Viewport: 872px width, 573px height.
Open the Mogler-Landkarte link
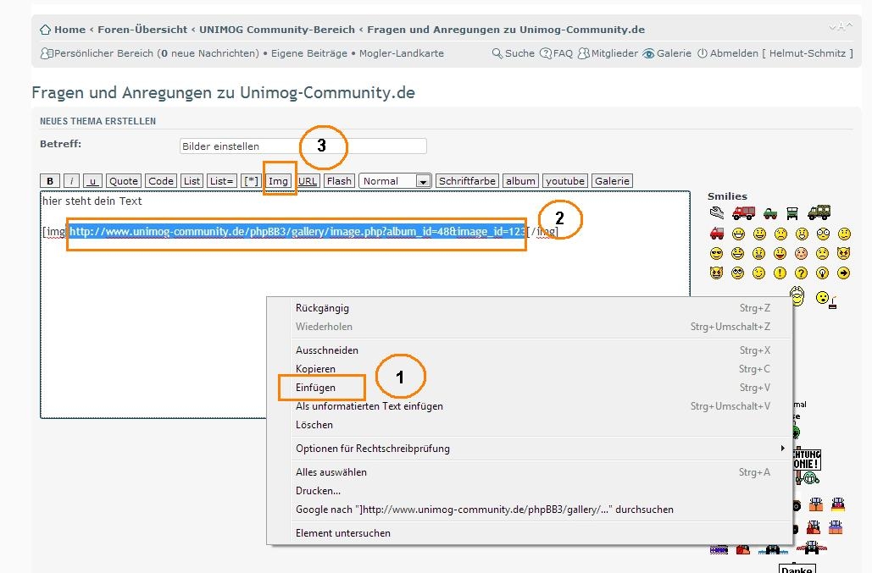[x=401, y=53]
